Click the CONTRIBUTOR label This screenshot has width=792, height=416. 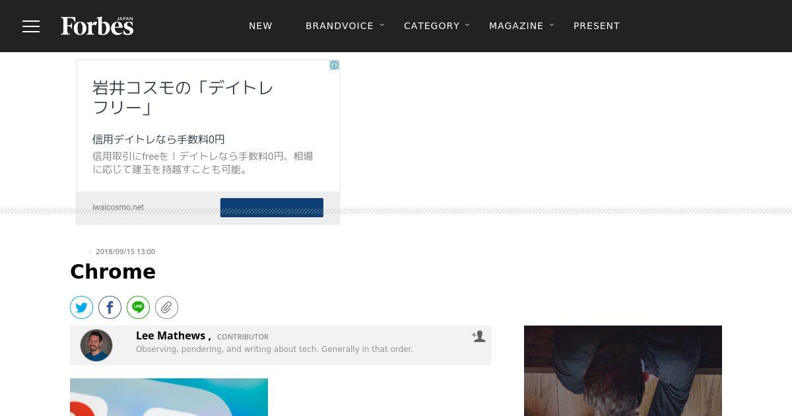coord(243,337)
